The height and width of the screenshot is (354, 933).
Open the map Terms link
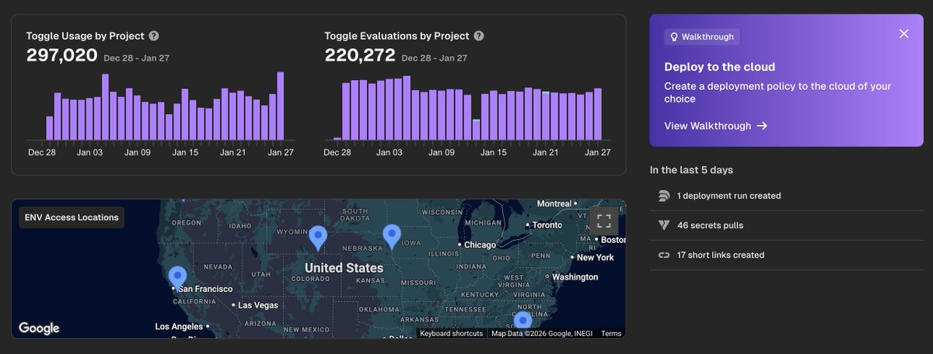611,334
